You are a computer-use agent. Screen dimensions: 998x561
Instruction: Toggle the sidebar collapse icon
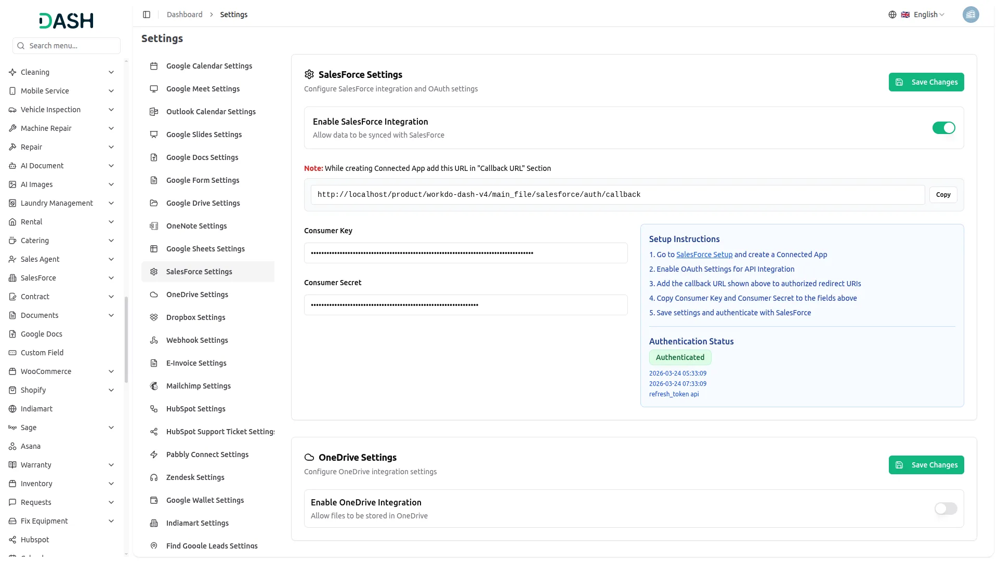(x=147, y=15)
